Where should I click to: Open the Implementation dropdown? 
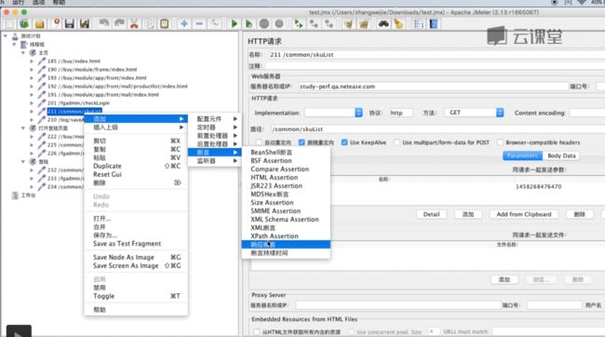point(333,113)
